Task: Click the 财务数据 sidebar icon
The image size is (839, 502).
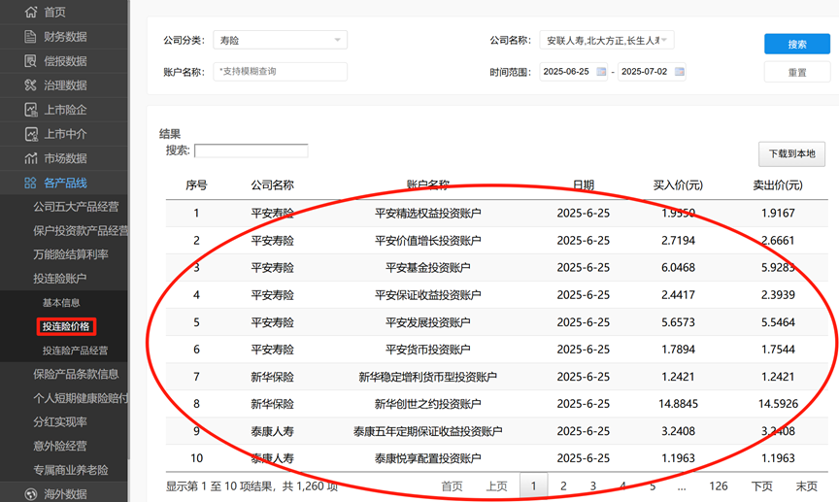Action: pyautogui.click(x=30, y=37)
